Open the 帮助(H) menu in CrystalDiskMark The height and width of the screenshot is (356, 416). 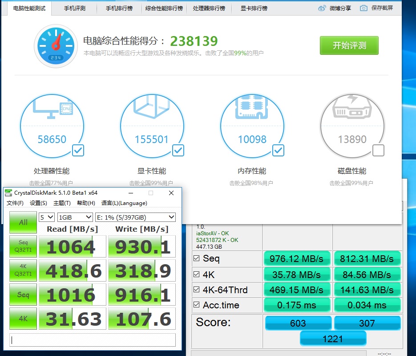pos(86,203)
